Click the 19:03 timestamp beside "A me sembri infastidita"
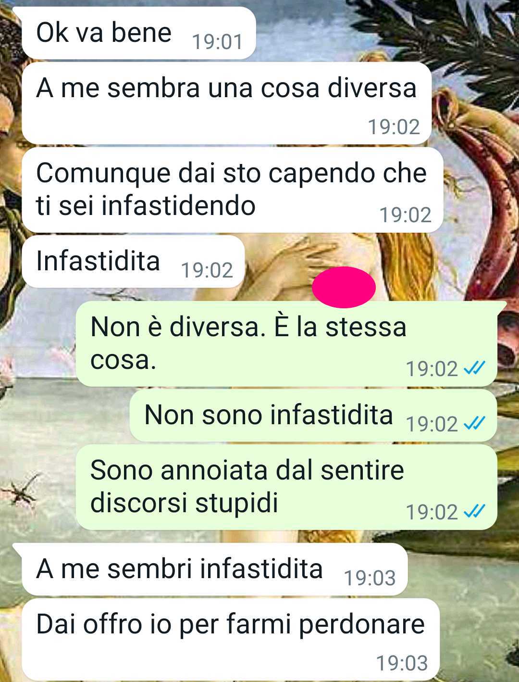The height and width of the screenshot is (682, 519). [370, 578]
